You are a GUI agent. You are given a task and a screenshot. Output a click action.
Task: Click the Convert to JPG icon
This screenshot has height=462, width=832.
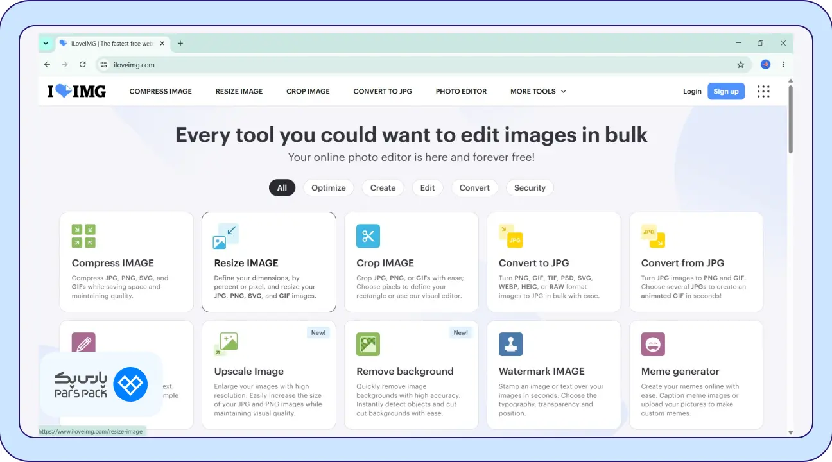click(x=511, y=235)
